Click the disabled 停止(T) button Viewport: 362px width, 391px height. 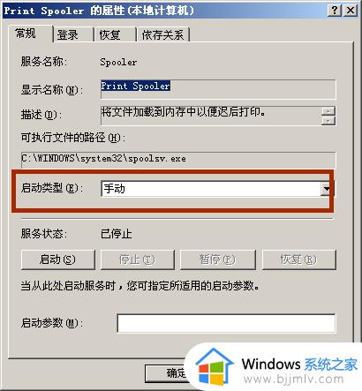[138, 259]
